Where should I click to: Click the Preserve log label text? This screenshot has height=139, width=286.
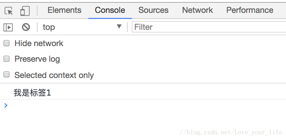[x=37, y=59]
